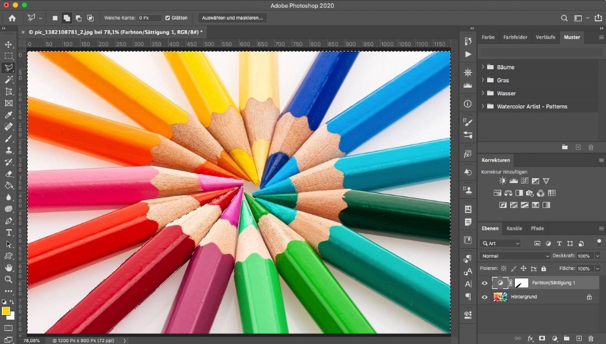Image resolution: width=606 pixels, height=344 pixels.
Task: Toggle visibility of the Hintergrund layer
Action: point(485,297)
